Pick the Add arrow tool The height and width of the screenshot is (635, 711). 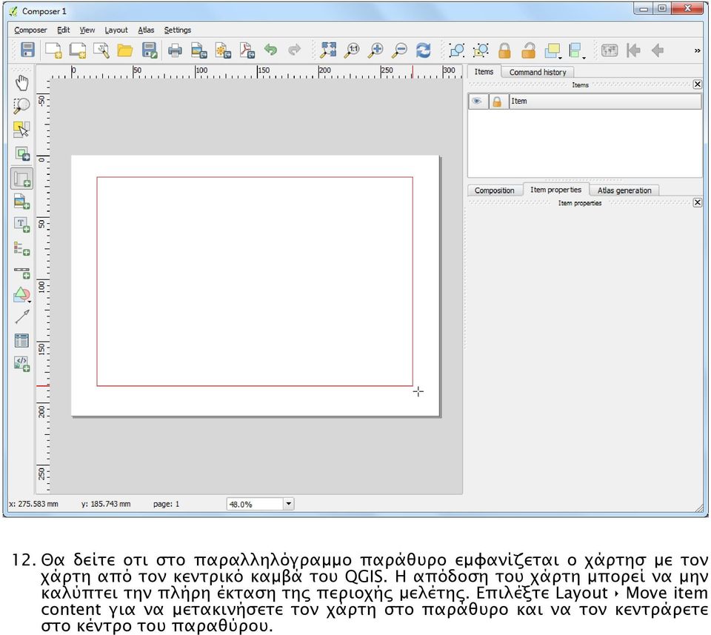click(x=21, y=317)
